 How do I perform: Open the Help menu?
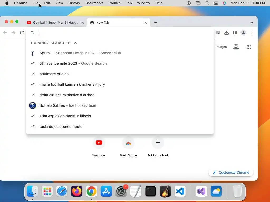pos(159,3)
